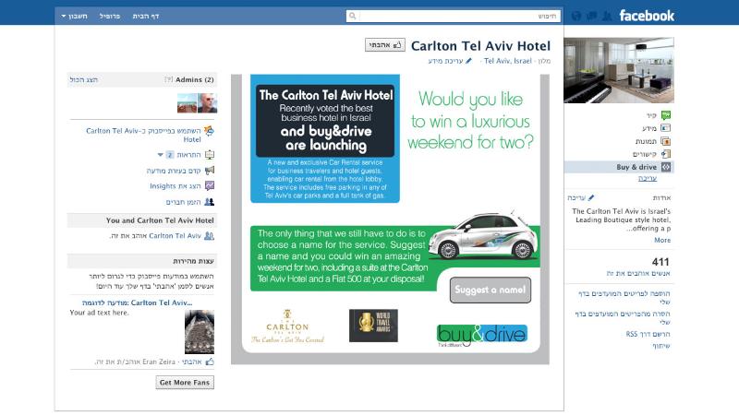Click the pencil icon beside About section
The width and height of the screenshot is (739, 415).
coord(591,197)
